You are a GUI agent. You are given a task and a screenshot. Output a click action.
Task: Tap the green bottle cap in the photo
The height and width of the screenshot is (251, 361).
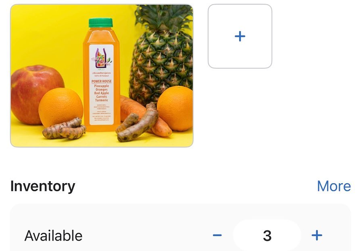[x=100, y=23]
